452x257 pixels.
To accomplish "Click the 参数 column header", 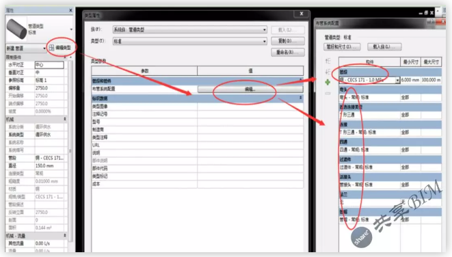I will [x=144, y=71].
